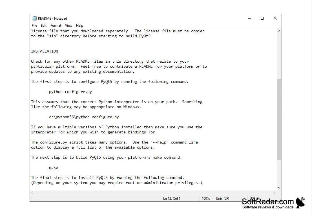Open the Format menu
Viewport: 312px width, 216px height.
point(56,26)
